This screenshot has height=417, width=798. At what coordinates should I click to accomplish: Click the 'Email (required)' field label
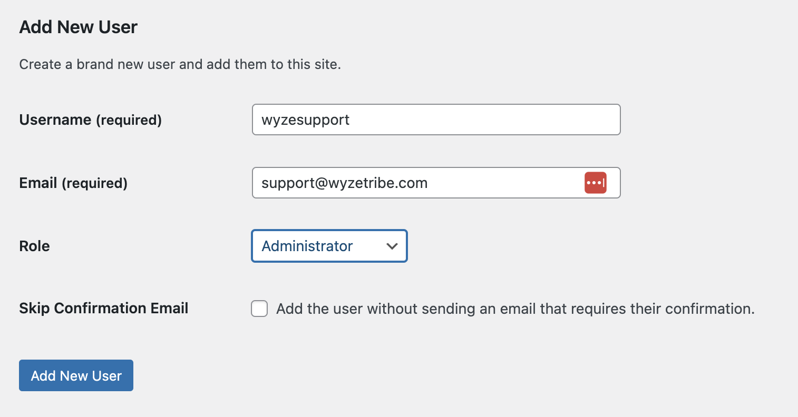(73, 183)
